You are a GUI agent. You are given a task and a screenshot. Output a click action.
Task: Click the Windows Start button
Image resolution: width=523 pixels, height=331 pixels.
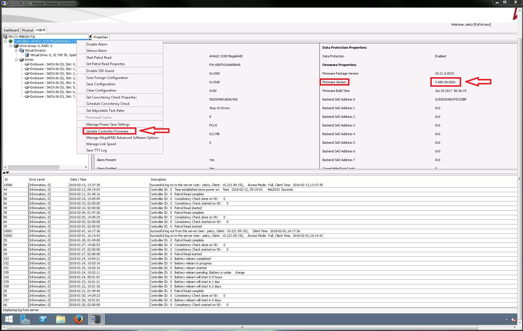click(x=9, y=319)
